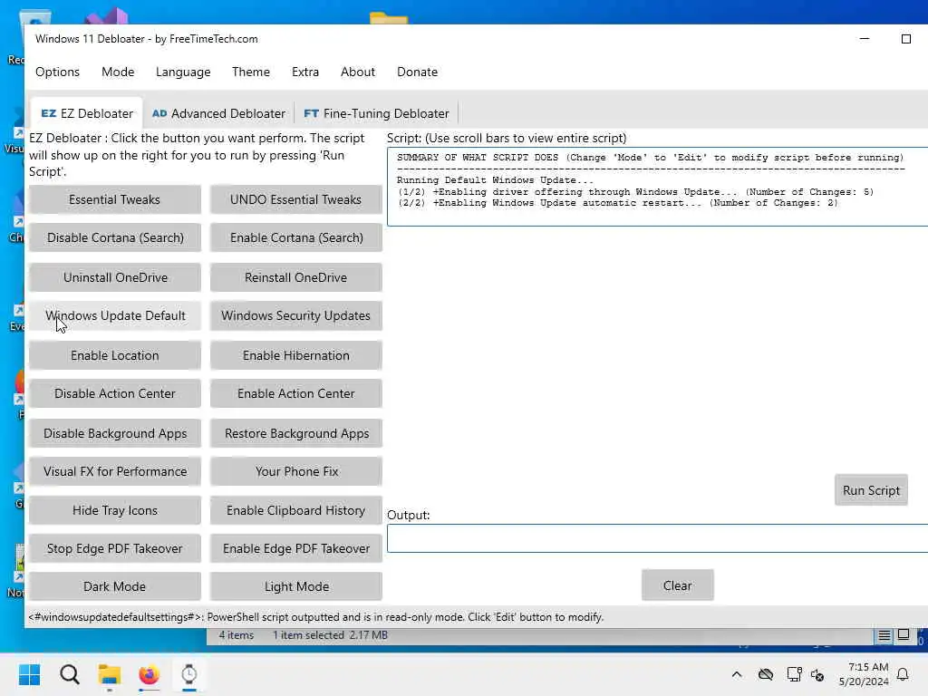The image size is (928, 696).
Task: Open the Theme menu
Action: point(251,72)
